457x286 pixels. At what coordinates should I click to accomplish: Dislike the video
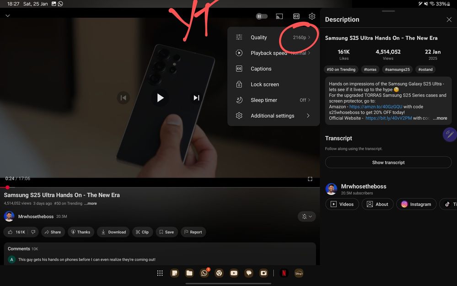(33, 232)
